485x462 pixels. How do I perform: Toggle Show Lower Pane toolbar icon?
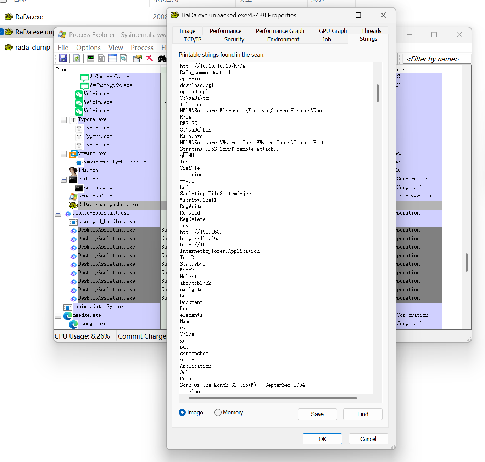(113, 58)
